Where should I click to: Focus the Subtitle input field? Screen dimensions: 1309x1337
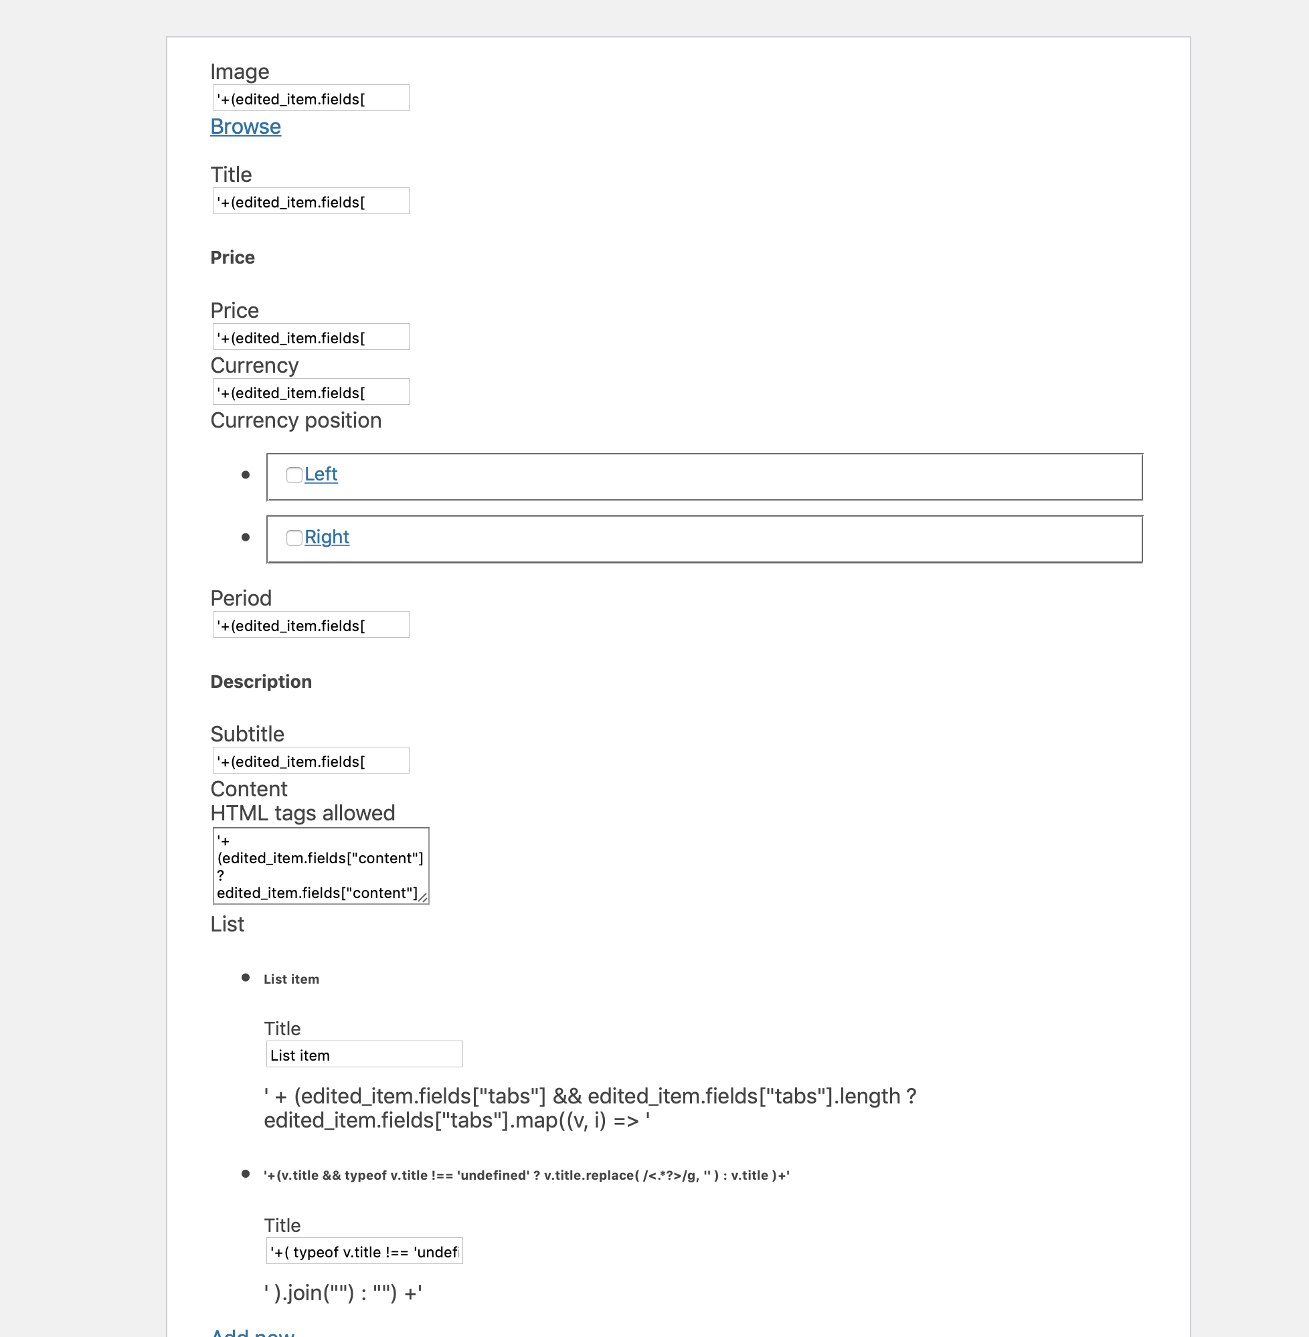click(x=311, y=760)
